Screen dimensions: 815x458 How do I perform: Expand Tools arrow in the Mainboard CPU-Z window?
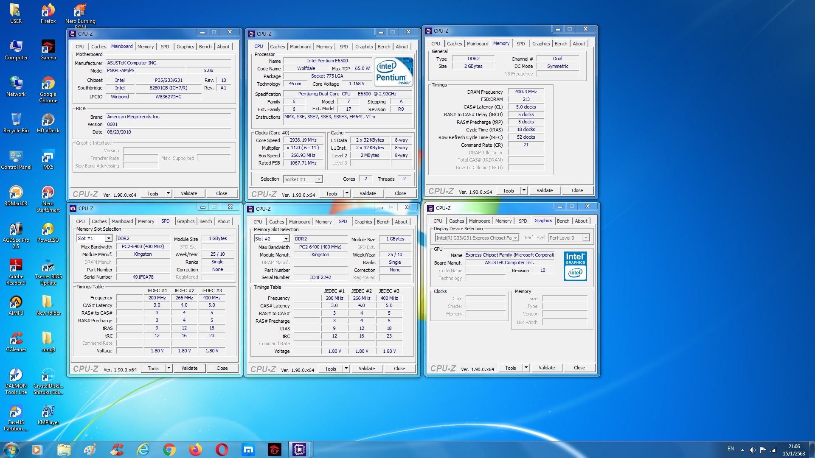pyautogui.click(x=168, y=193)
